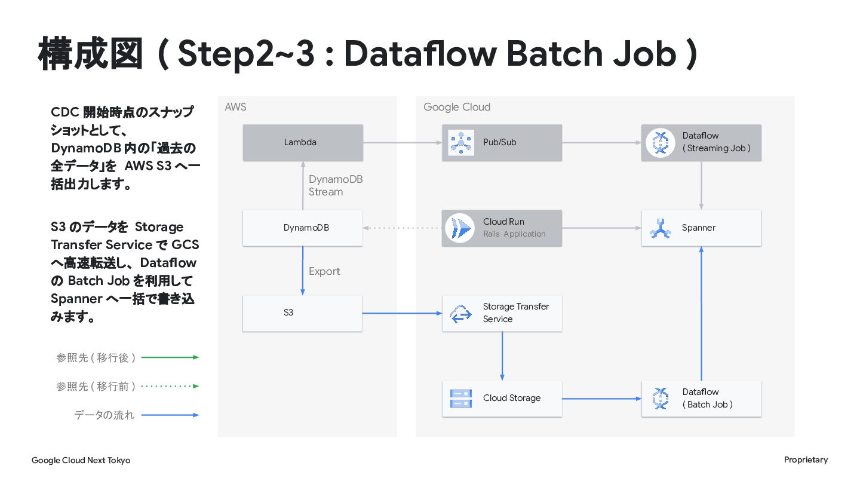Screen dimensions: 860x484
Task: Click the "Storage Transfer Service" label
Action: 516,313
